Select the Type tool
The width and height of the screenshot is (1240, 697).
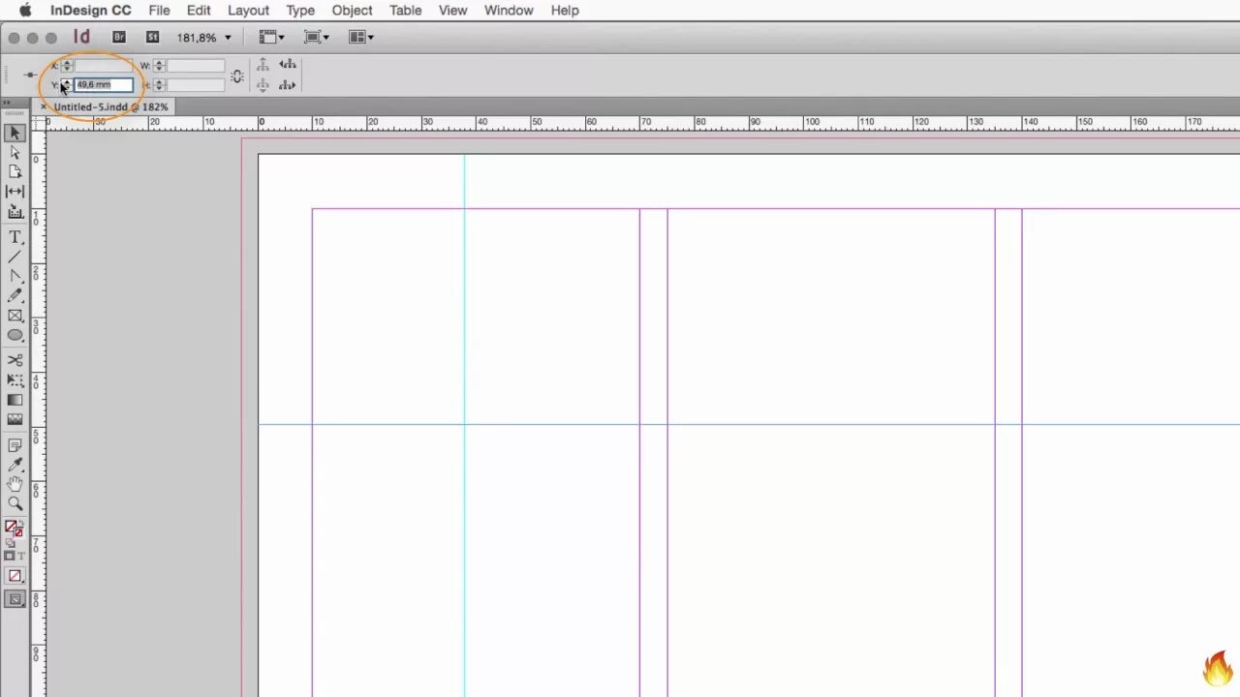pos(15,237)
